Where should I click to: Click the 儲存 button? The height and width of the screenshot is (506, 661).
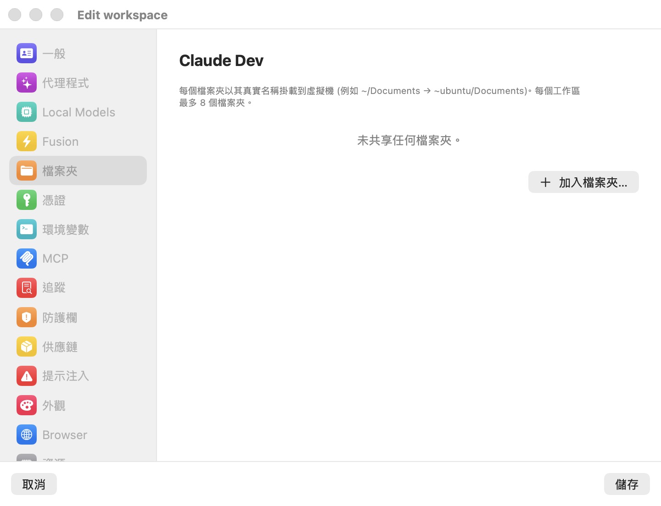(627, 484)
